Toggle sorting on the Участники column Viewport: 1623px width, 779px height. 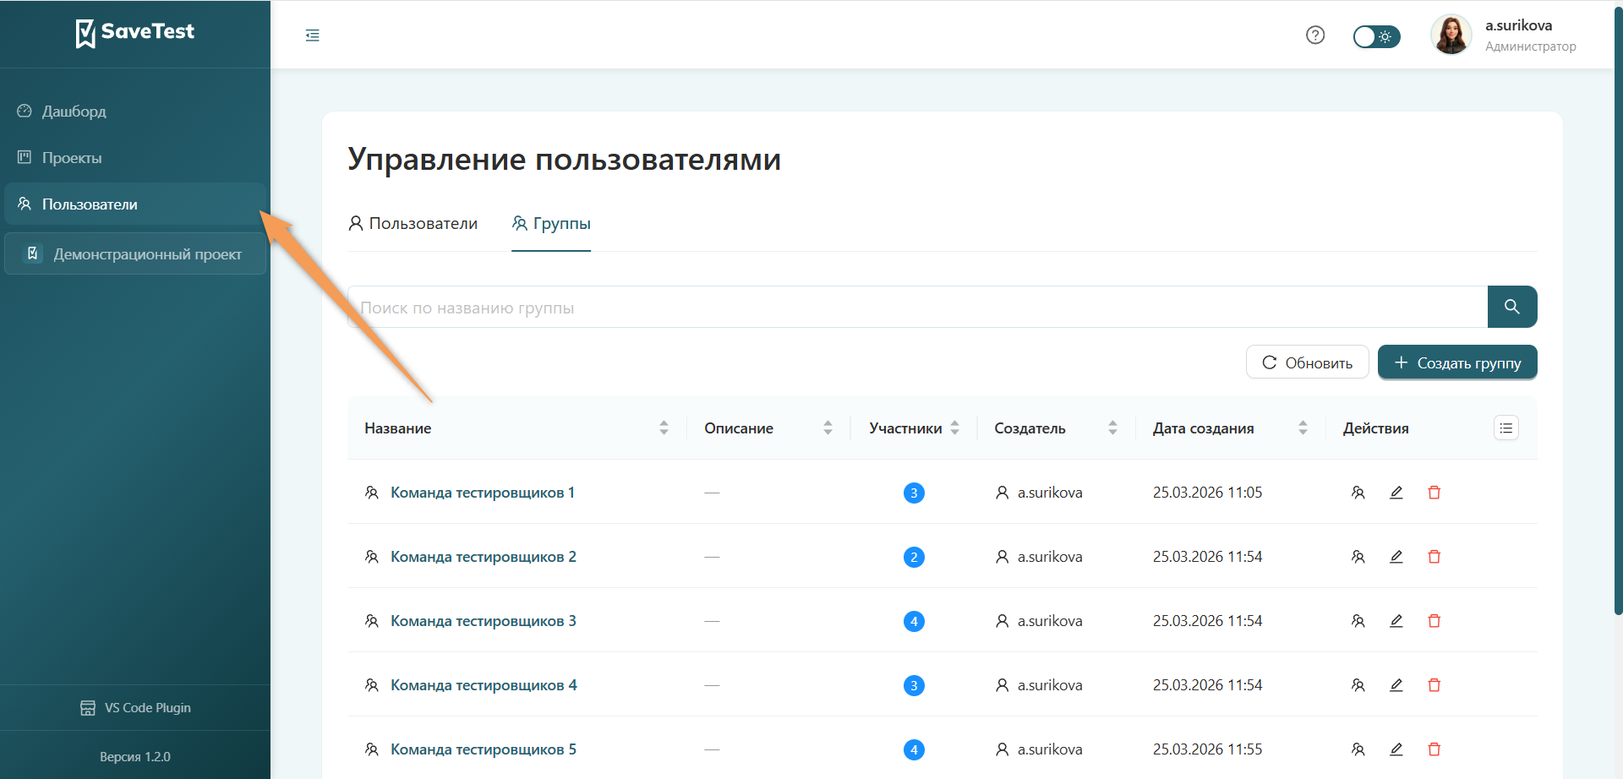coord(954,428)
